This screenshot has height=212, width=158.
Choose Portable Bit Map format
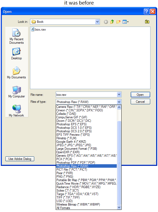(86, 180)
